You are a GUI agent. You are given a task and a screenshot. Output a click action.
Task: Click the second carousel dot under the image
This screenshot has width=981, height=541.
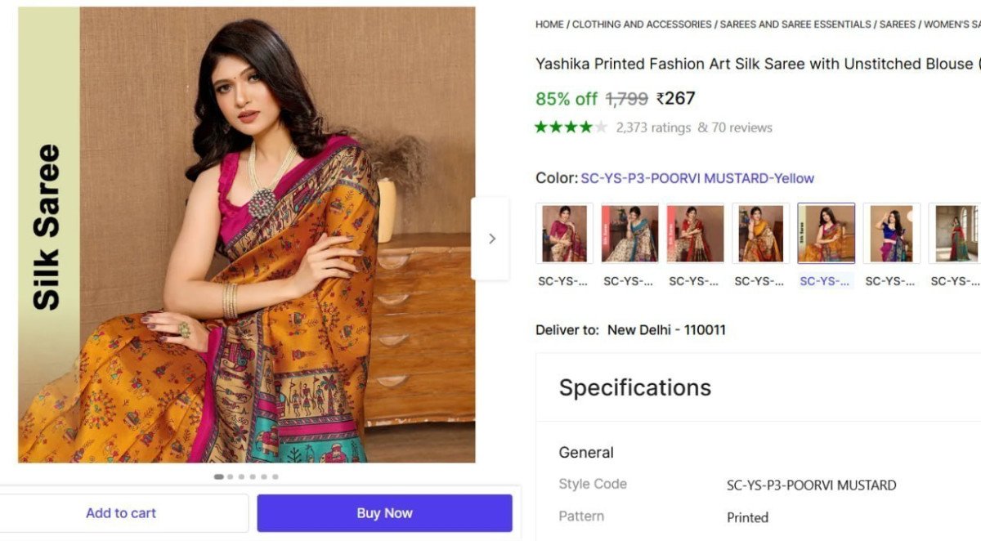(230, 476)
